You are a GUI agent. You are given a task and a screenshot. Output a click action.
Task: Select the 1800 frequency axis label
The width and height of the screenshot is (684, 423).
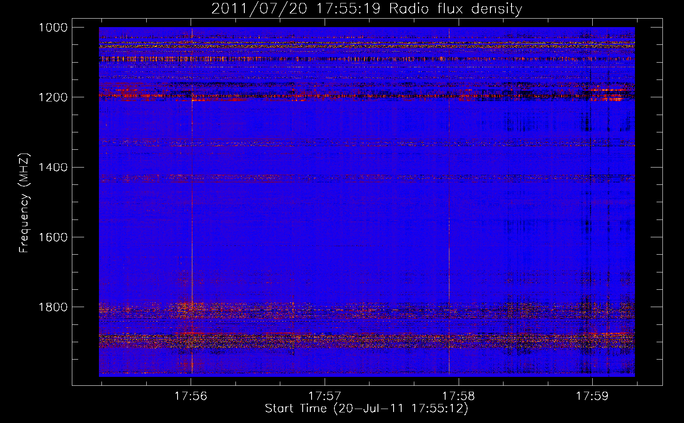(53, 307)
